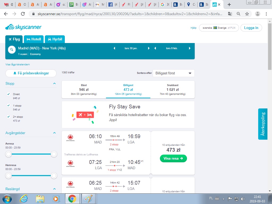Select the Billigast 473 zł results tab
Viewport: 272px width, 204px height.
click(x=128, y=90)
